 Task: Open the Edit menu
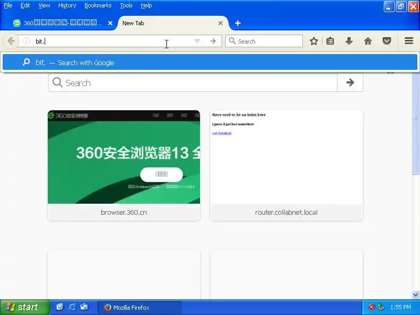(x=25, y=5)
